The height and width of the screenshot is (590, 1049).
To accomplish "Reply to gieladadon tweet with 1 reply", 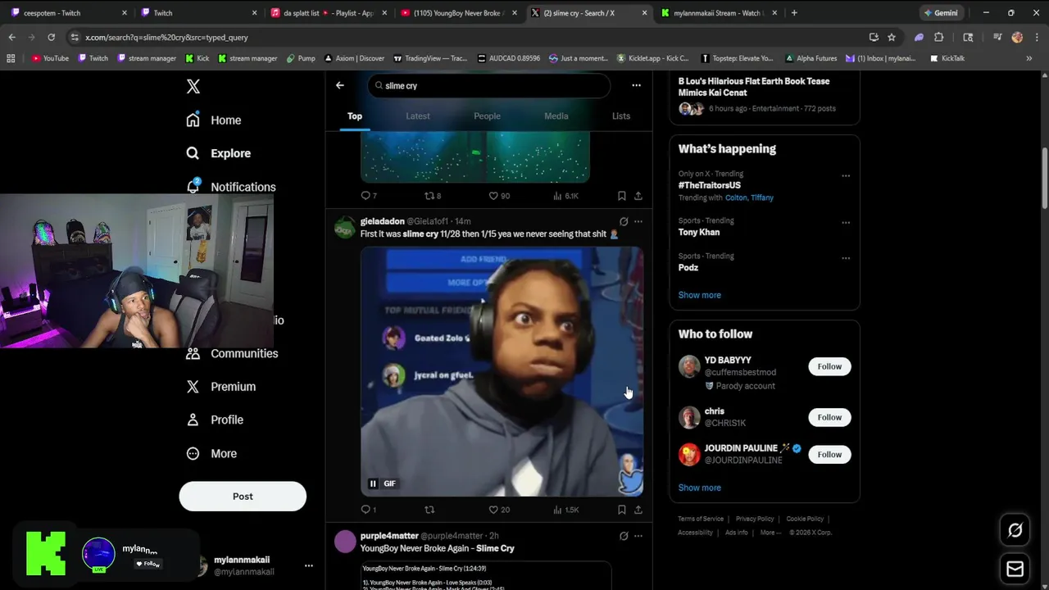I will pos(368,510).
